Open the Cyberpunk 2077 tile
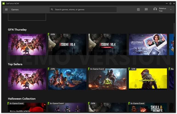Image resolution: width=177 pixels, height=114 pixels. point(148,79)
